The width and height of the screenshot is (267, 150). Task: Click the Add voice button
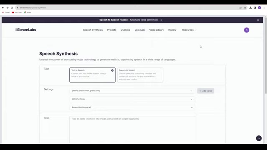click(x=206, y=91)
